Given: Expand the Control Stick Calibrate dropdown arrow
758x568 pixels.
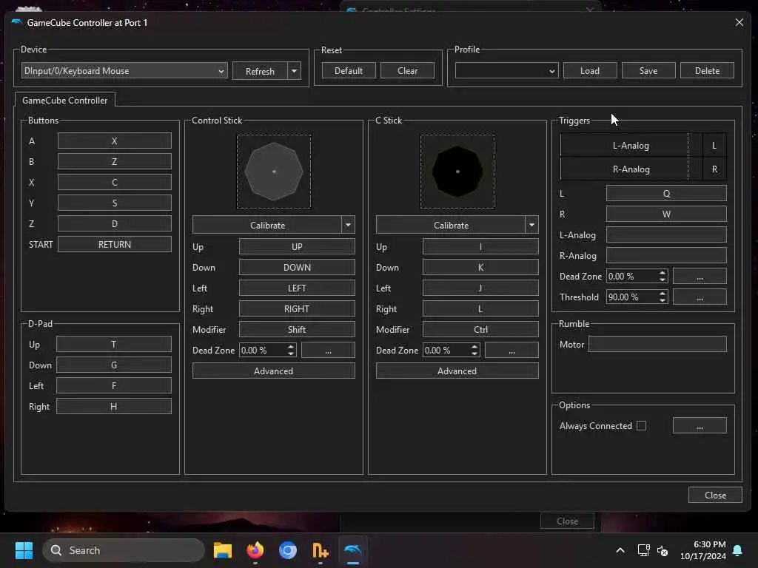Looking at the screenshot, I should [x=348, y=225].
